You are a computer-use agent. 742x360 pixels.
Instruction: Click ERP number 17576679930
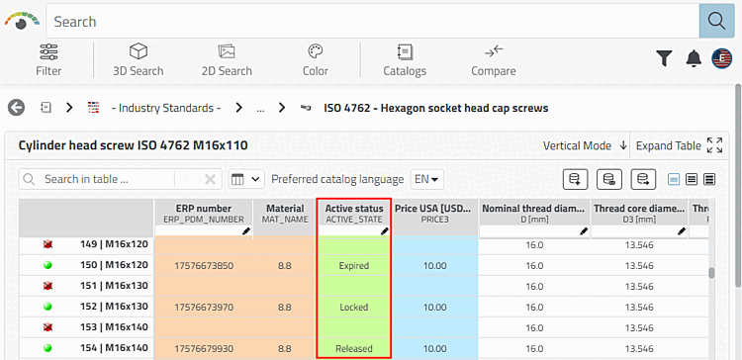(x=204, y=349)
